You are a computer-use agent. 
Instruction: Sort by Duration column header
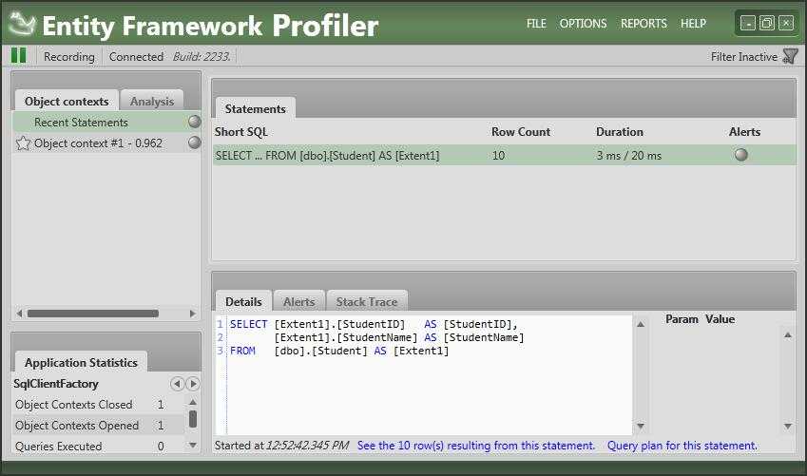620,132
